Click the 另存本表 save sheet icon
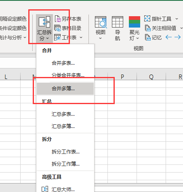183x192 pixels. tap(58, 19)
